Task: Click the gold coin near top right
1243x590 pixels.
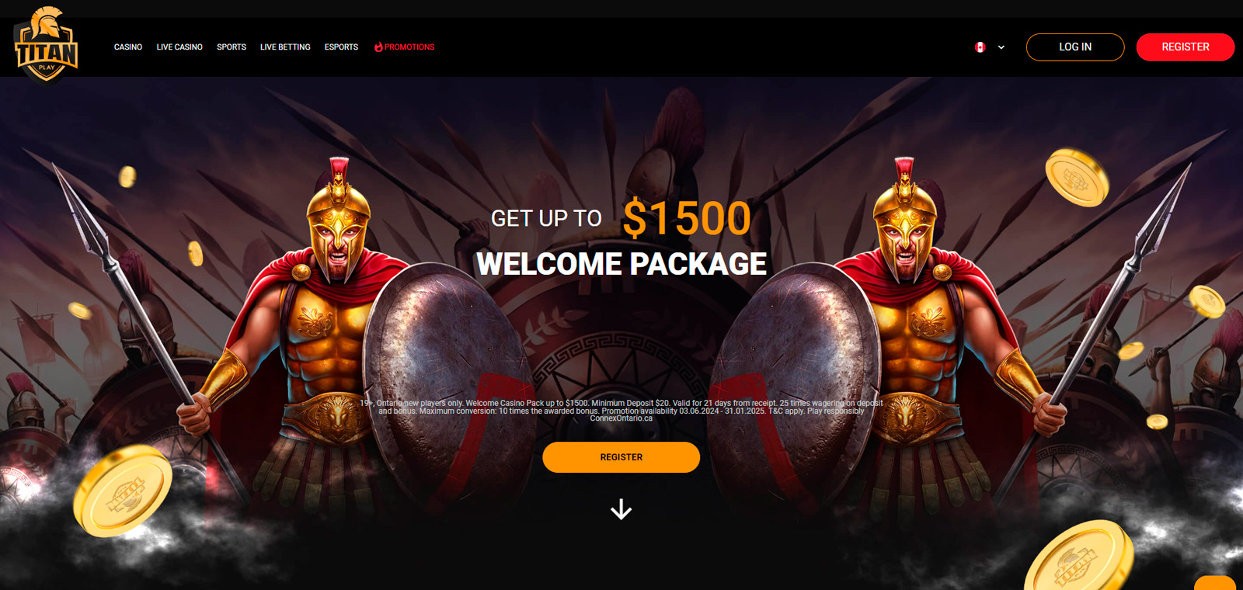Action: pos(1077,178)
